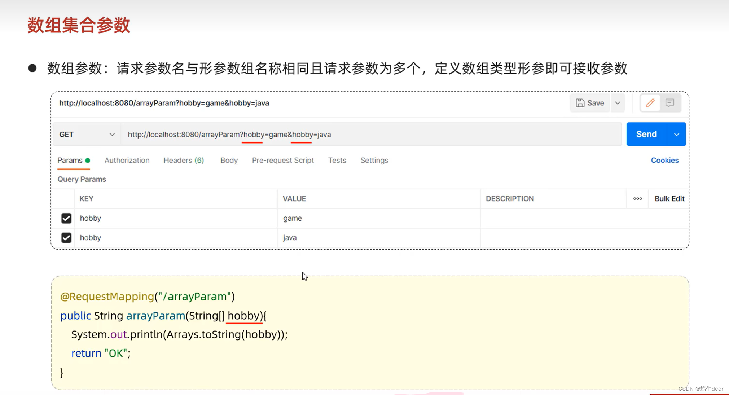Viewport: 729px width, 395px height.
Task: Uncheck the hobby java parameter checkbox
Action: tap(66, 238)
